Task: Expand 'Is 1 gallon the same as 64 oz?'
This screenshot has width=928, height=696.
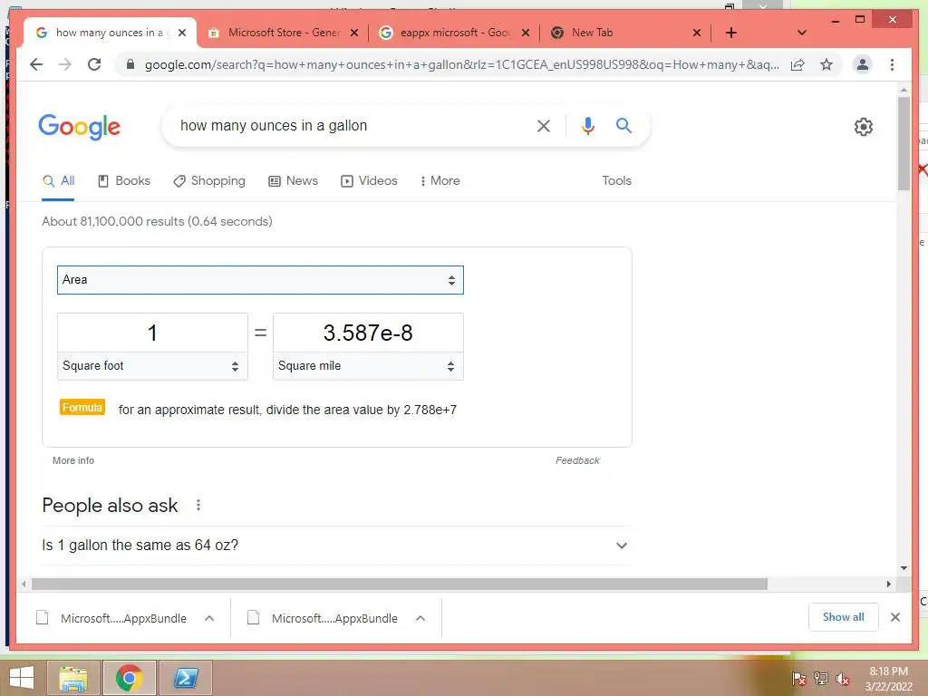Action: 336,545
